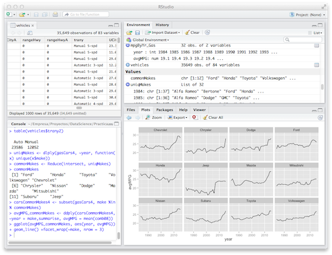Screen dimensions: 332x255
Task: Switch to the Help tab
Action: pyautogui.click(x=183, y=110)
